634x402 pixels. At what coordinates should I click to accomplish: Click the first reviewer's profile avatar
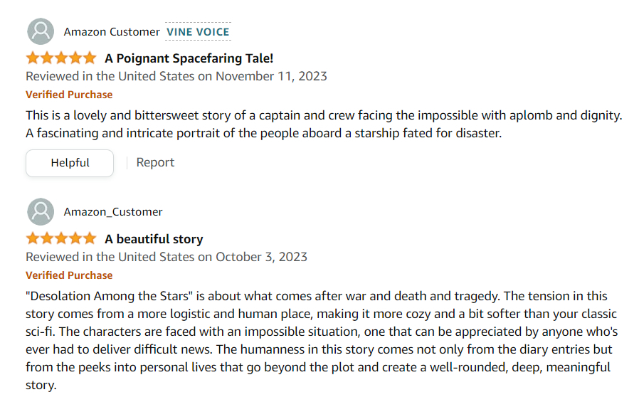point(40,31)
